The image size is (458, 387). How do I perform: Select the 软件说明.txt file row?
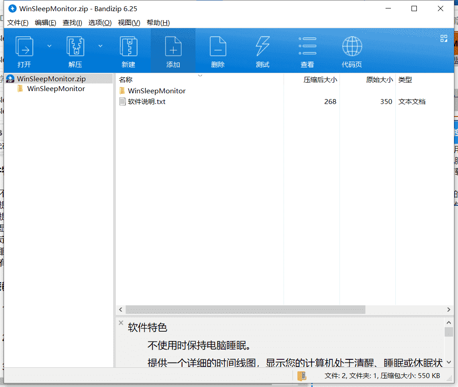coord(285,102)
